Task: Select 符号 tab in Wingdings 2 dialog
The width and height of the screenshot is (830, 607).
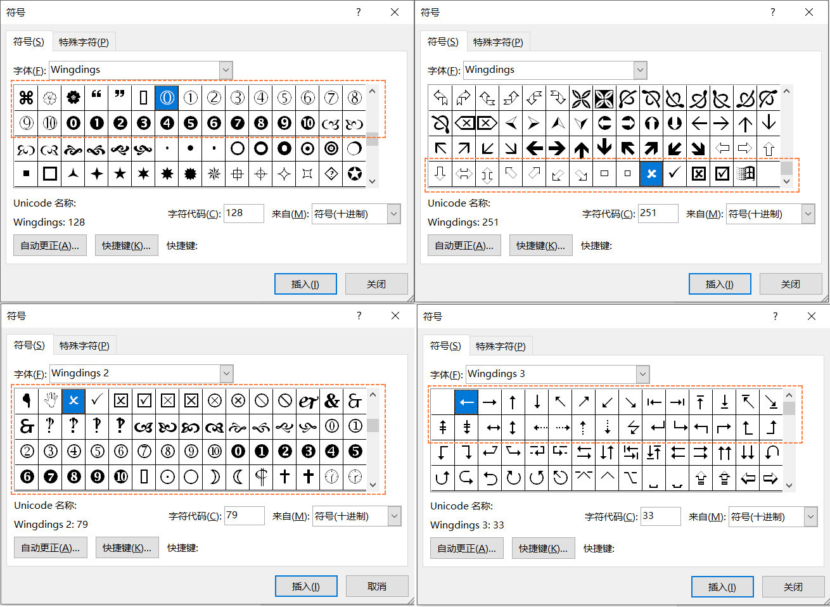Action: (30, 345)
